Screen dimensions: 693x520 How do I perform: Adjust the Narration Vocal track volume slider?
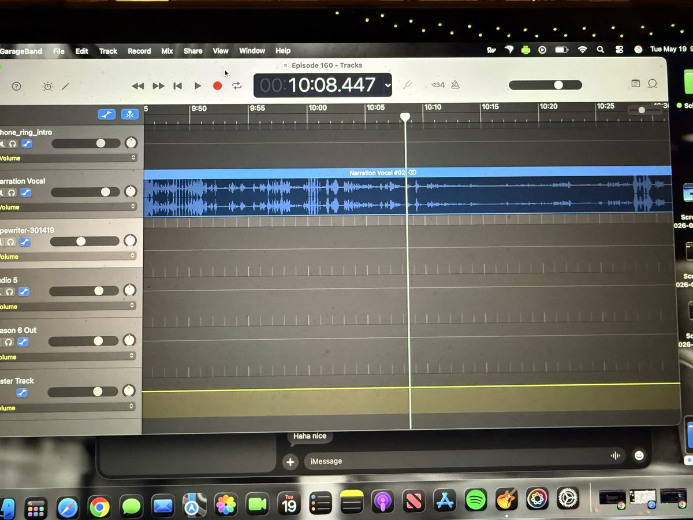point(85,192)
